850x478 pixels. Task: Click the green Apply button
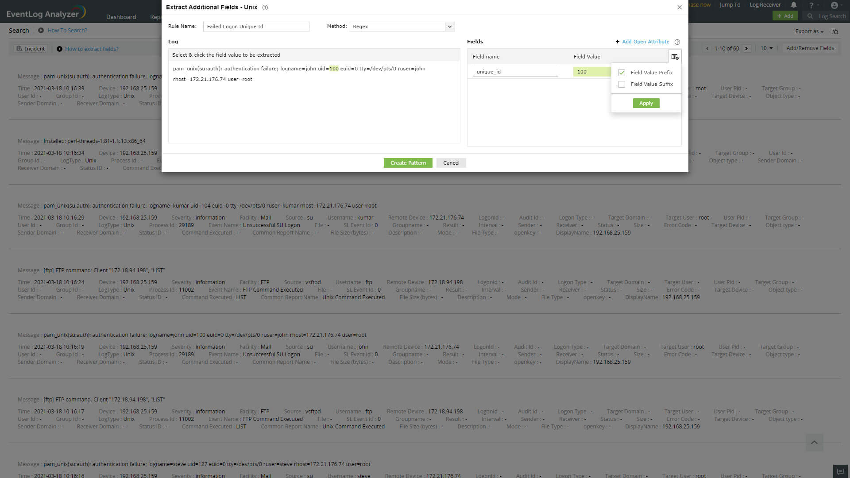point(646,103)
